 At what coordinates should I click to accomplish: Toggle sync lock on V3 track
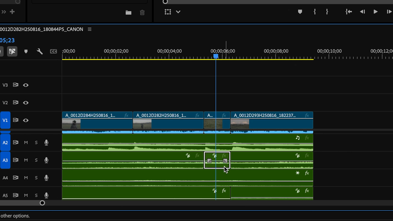click(16, 85)
